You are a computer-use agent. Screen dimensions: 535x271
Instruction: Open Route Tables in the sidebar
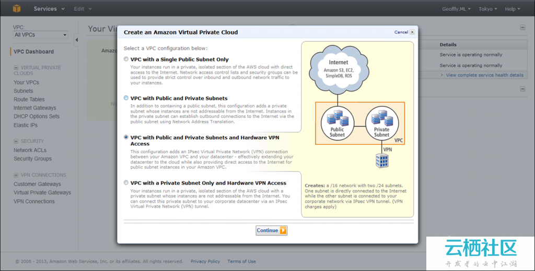pyautogui.click(x=29, y=100)
